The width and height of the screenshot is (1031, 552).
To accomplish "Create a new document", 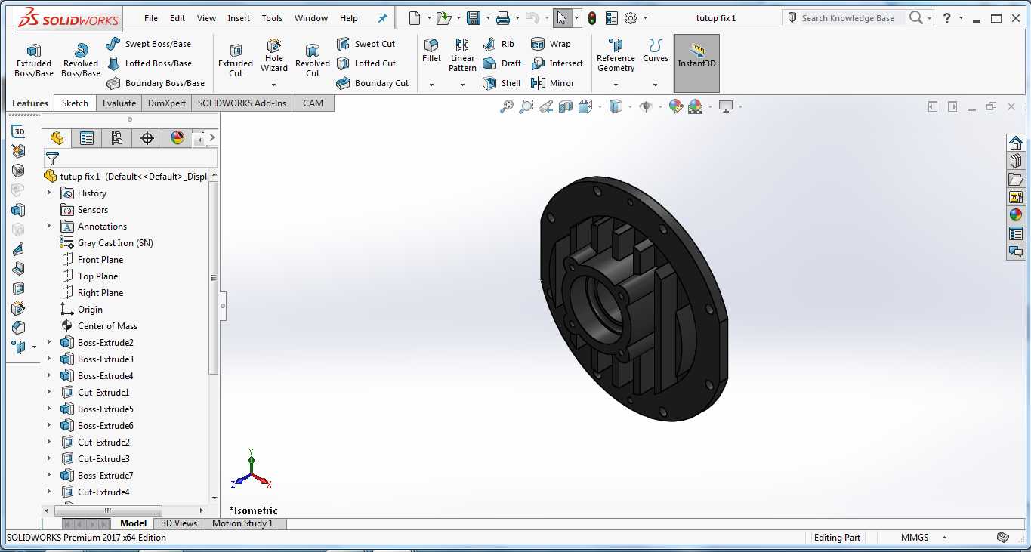I will 415,18.
